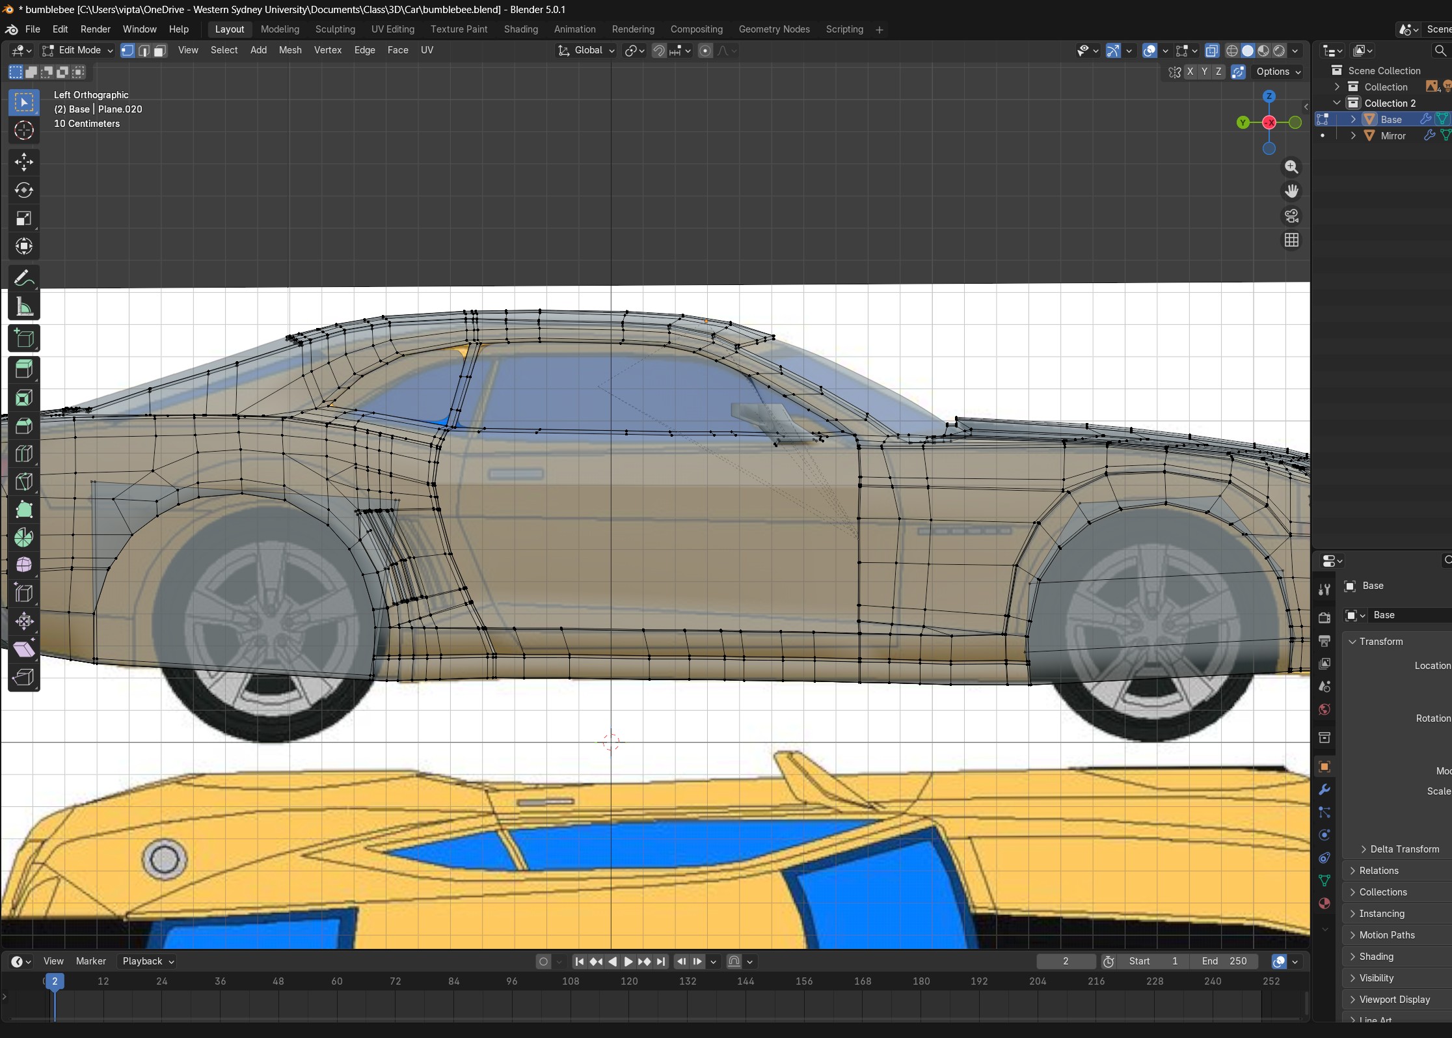Activate the Add Cube tool

(24, 338)
